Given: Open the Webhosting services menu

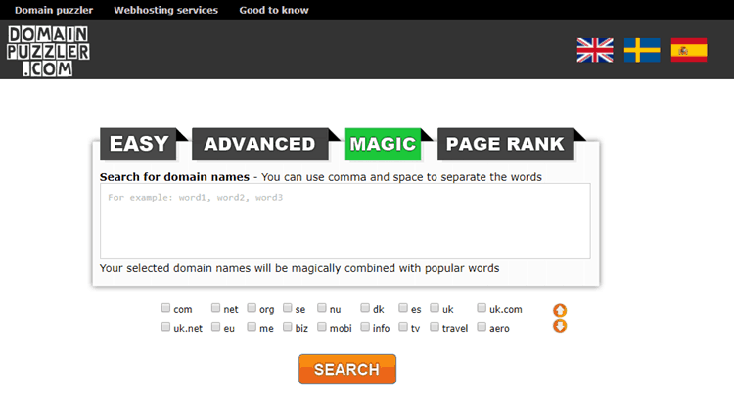Looking at the screenshot, I should click(165, 10).
